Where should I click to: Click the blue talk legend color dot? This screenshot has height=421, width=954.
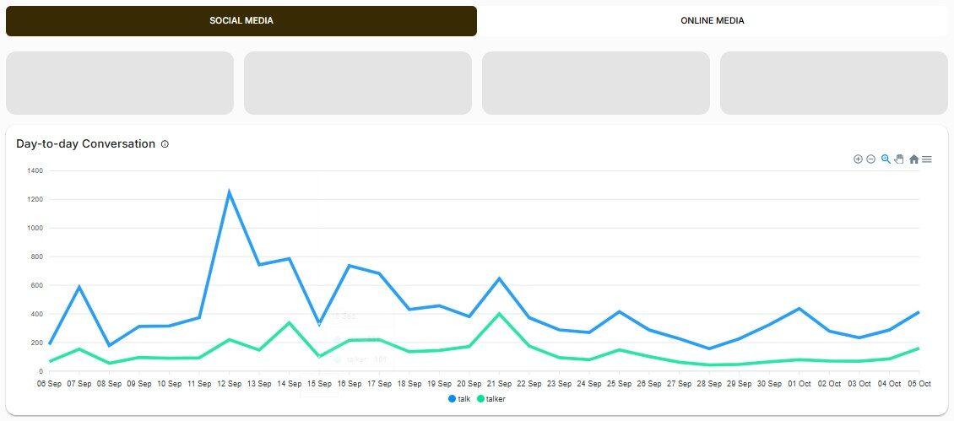coord(453,398)
